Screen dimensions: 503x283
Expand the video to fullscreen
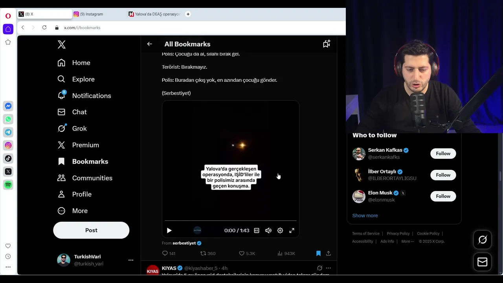click(292, 231)
